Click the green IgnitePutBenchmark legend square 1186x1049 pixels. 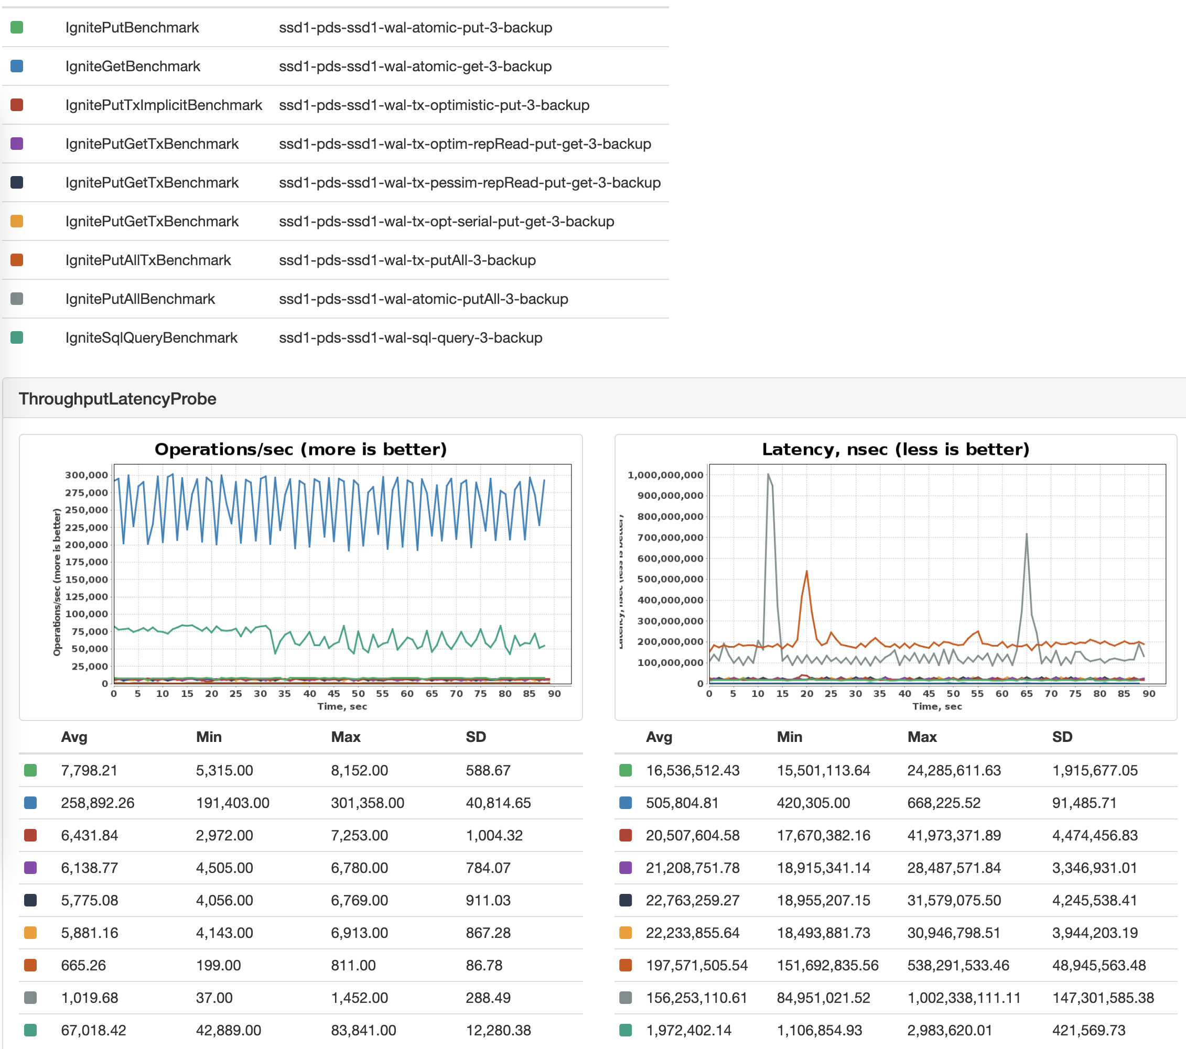[17, 27]
